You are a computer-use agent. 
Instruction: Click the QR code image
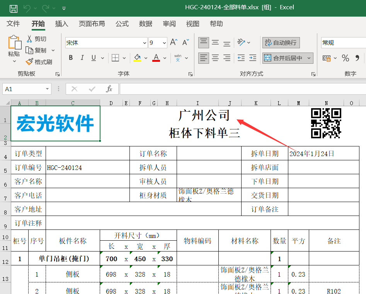(x=326, y=123)
